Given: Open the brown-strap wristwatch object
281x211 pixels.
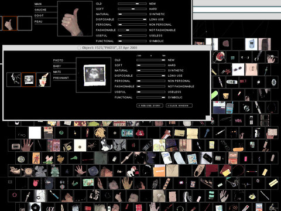Looking at the screenshot, I should [126, 158].
